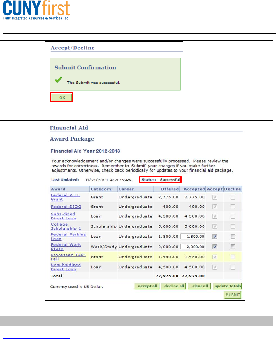The width and height of the screenshot is (276, 339).
Task: Click the Last Updated timestamp 03/21/2013 4:20:56PM
Action: click(x=108, y=180)
